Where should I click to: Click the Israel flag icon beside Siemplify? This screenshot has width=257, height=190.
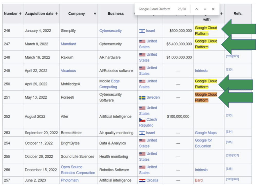[142, 31]
